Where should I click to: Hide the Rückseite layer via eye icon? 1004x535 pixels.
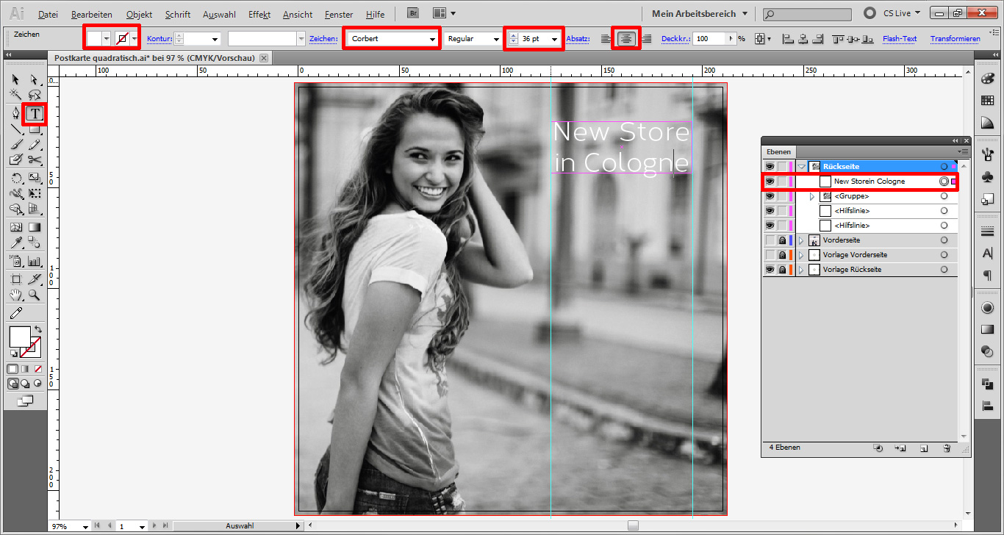point(770,167)
